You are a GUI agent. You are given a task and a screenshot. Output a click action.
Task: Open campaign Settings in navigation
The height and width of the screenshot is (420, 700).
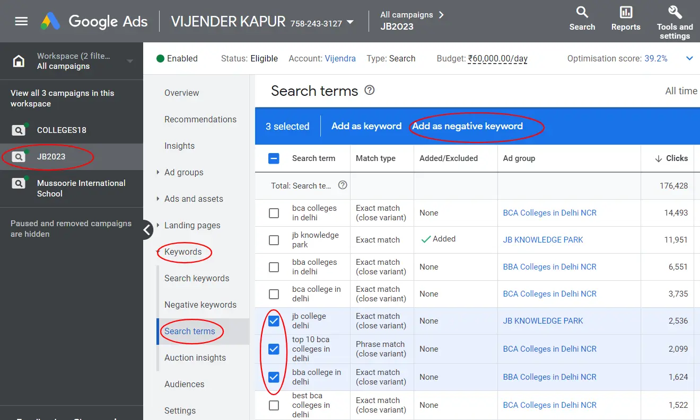pyautogui.click(x=180, y=410)
